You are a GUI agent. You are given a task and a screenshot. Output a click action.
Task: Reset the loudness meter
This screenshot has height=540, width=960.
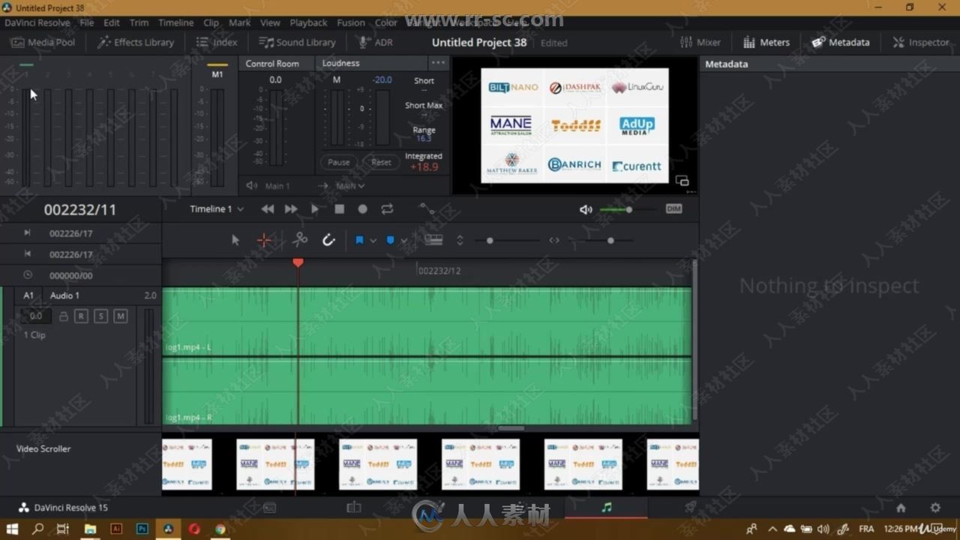381,162
